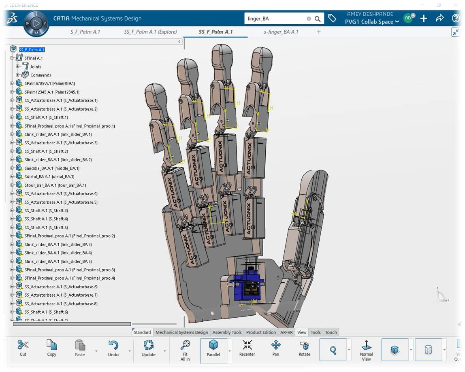This screenshot has width=465, height=372.
Task: Click the Paste tool icon
Action: 80,345
